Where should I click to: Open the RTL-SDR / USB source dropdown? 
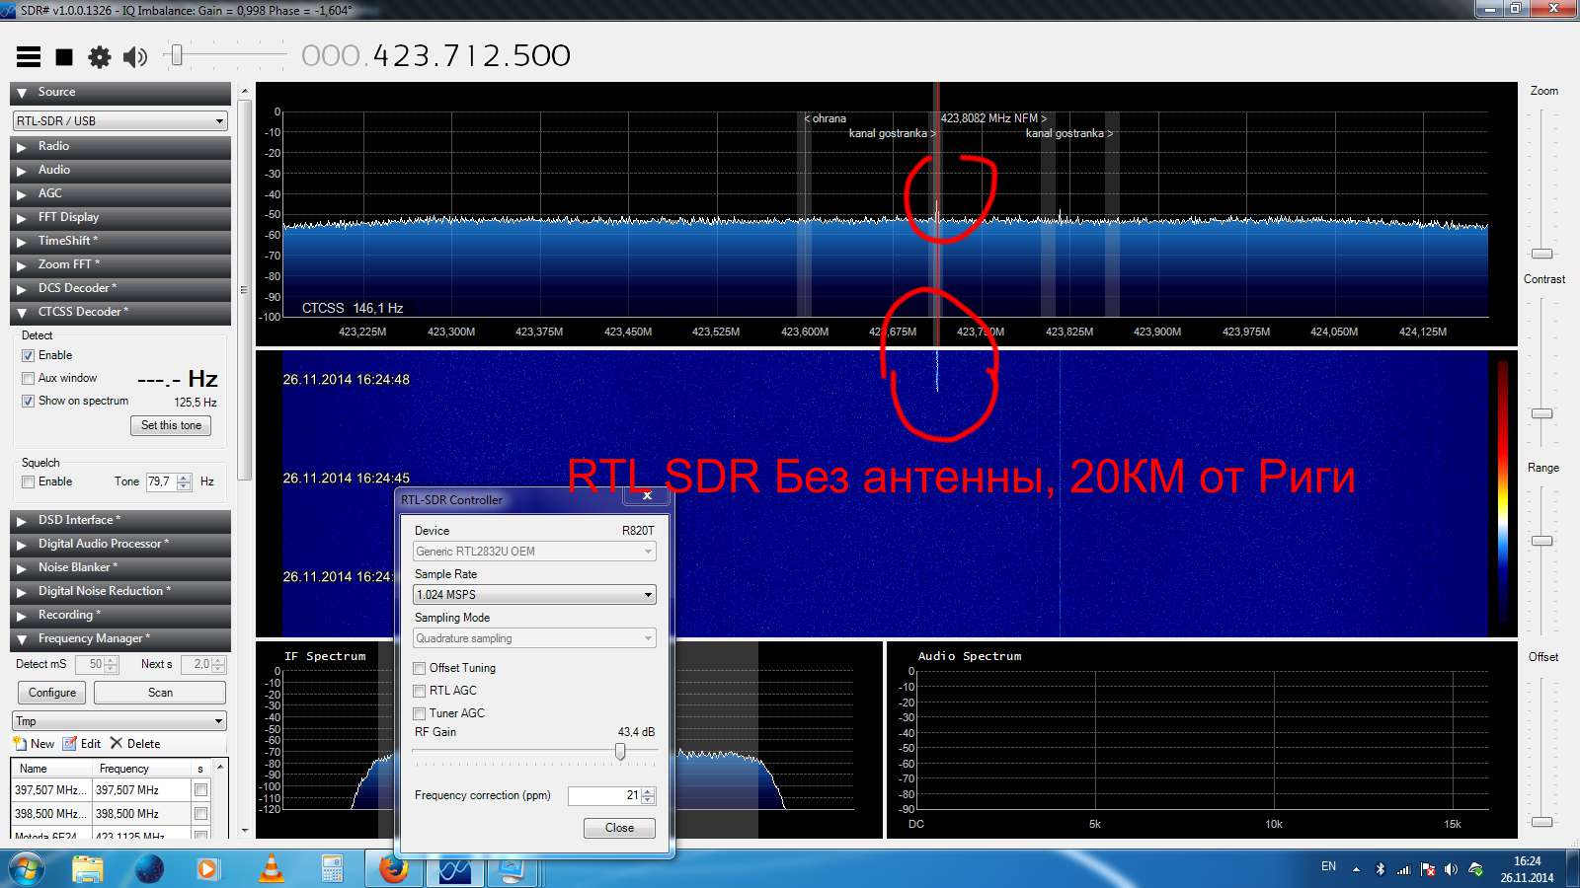[120, 121]
